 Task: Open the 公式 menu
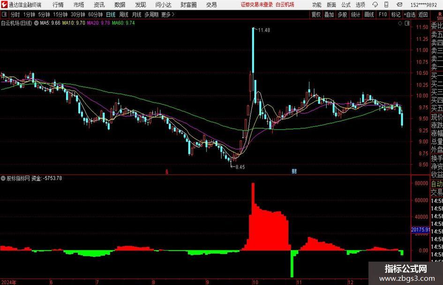click(346, 5)
